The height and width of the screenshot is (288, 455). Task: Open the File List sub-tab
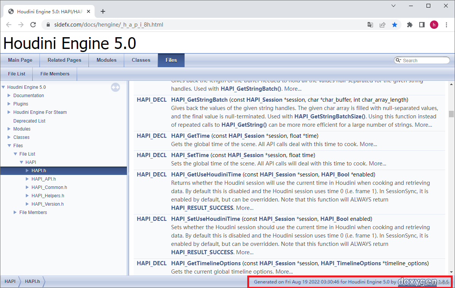coord(17,74)
